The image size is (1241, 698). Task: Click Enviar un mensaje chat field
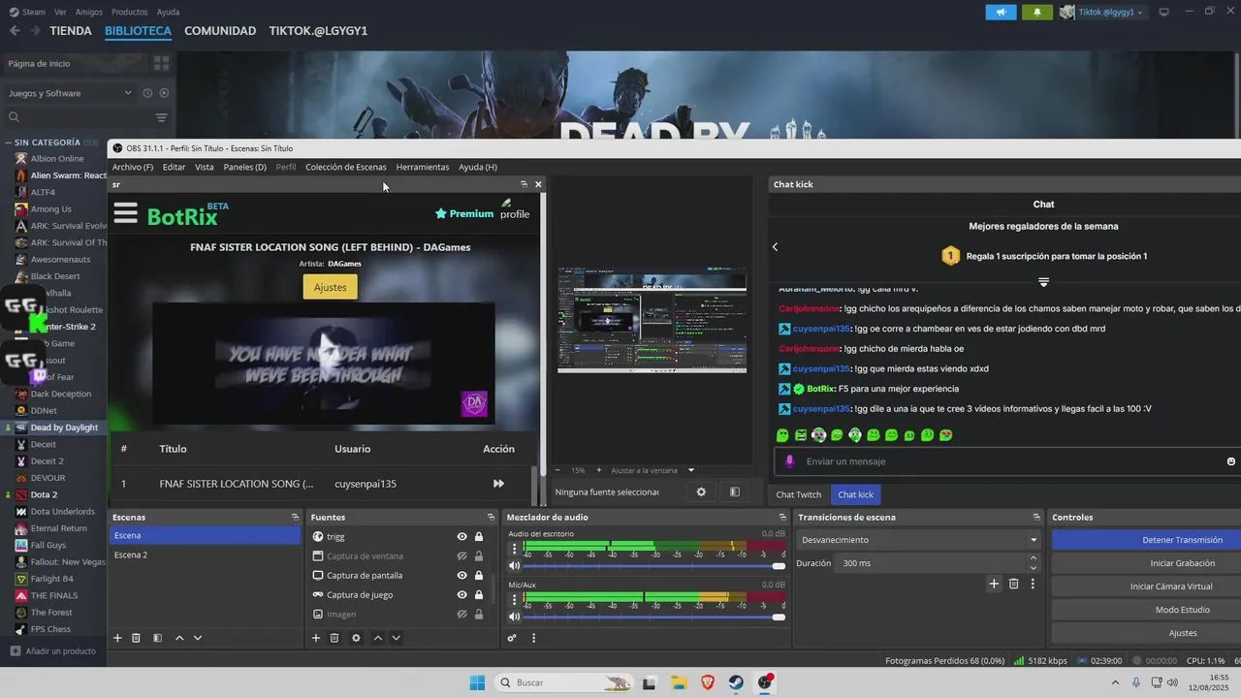point(1008,461)
